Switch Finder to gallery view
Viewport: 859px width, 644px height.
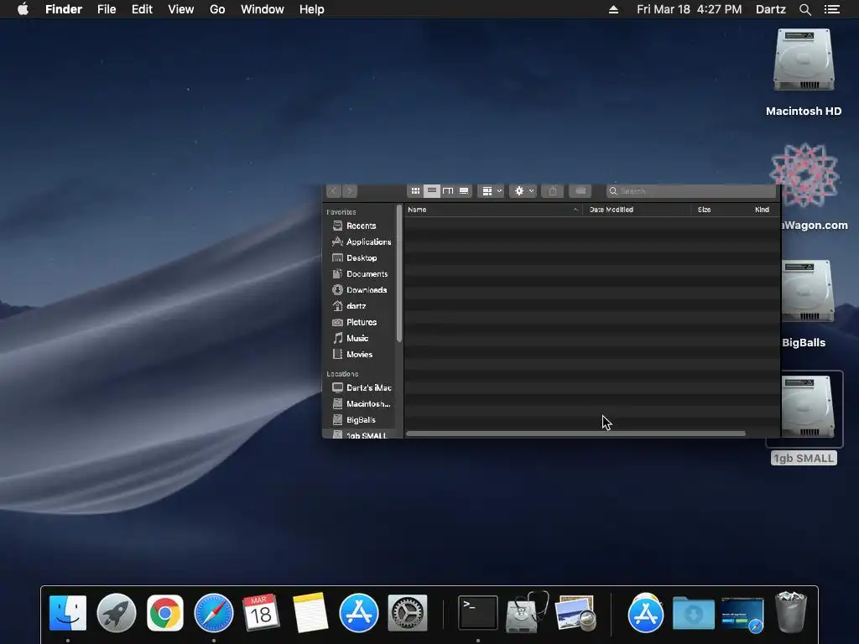[x=464, y=190]
